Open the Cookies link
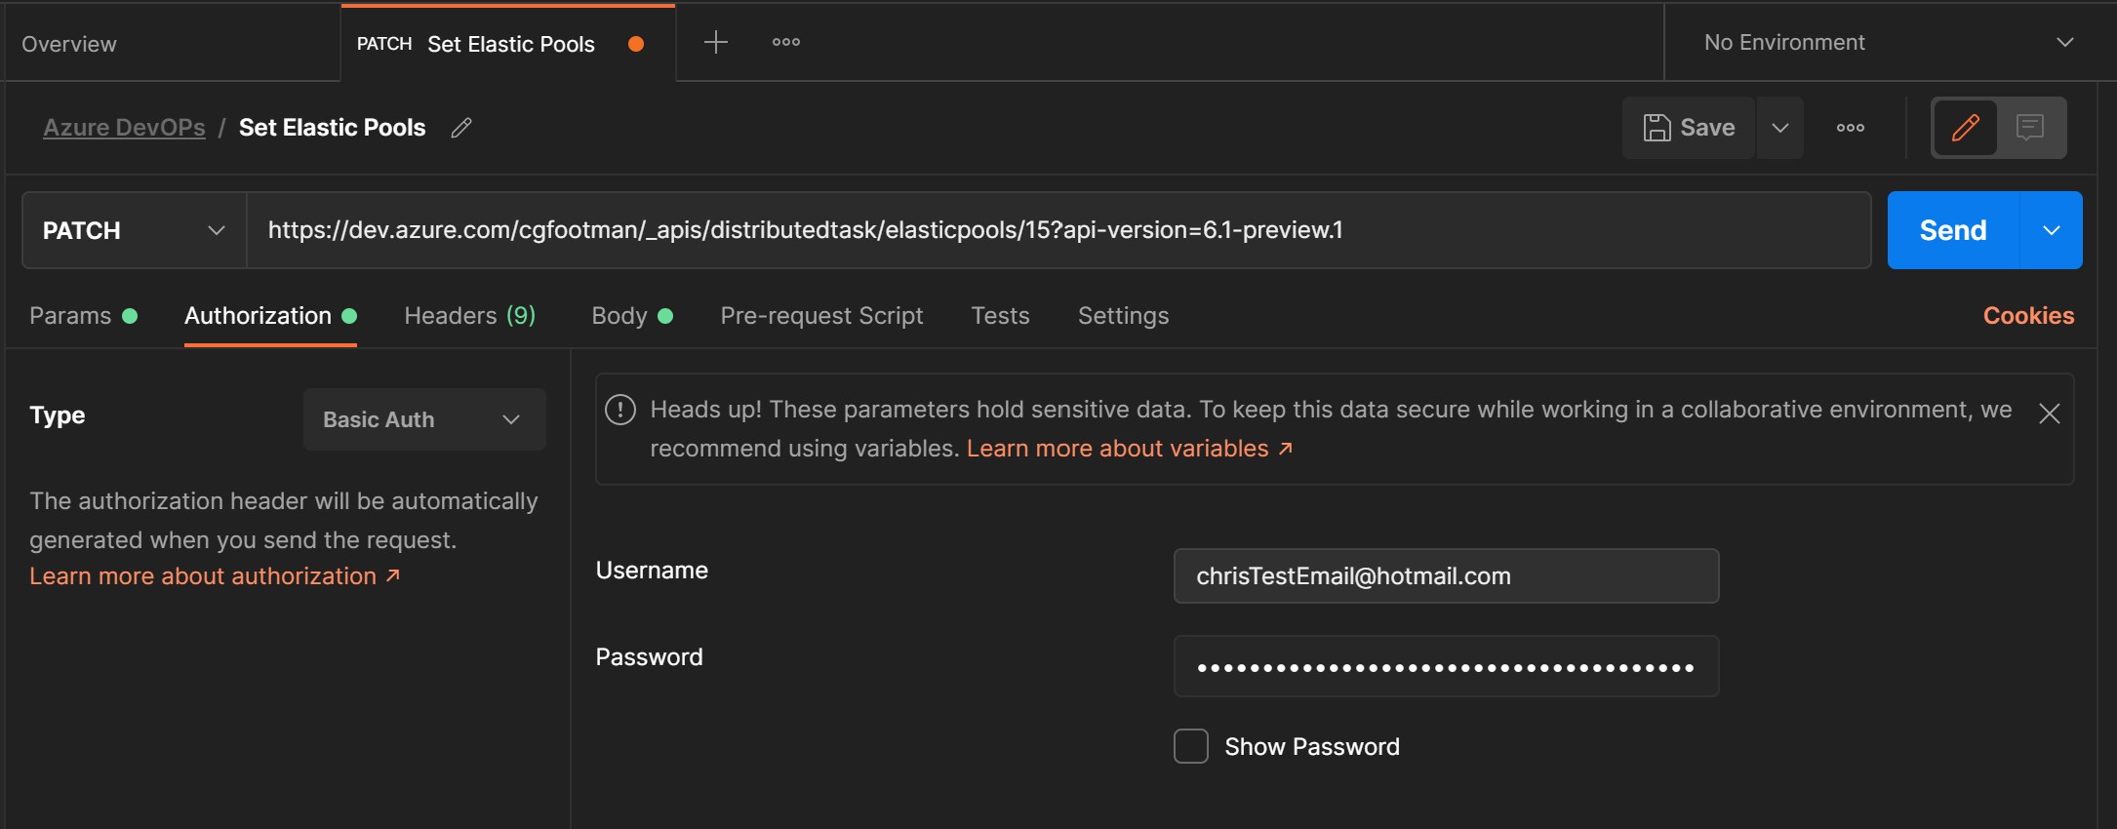The image size is (2117, 829). [x=2028, y=316]
